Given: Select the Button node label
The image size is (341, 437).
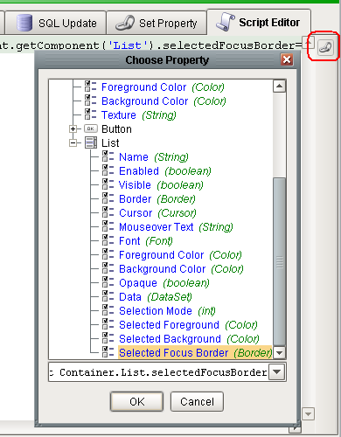Looking at the screenshot, I should coord(116,129).
